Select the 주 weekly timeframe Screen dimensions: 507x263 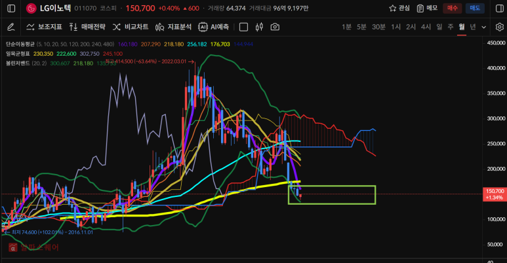click(x=451, y=27)
